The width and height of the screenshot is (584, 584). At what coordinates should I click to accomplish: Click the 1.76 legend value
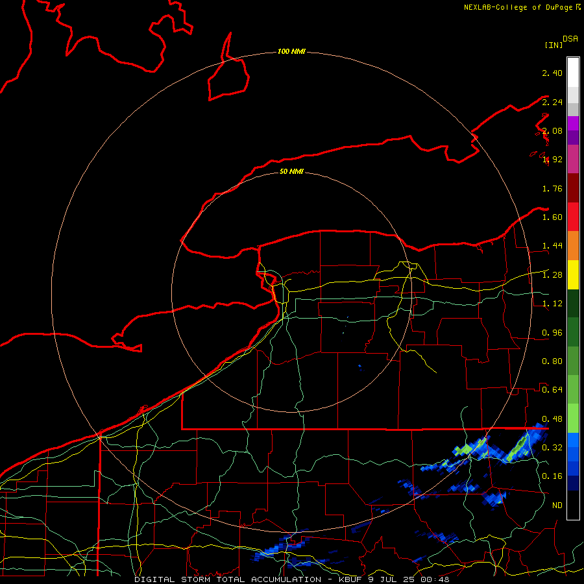(x=552, y=188)
